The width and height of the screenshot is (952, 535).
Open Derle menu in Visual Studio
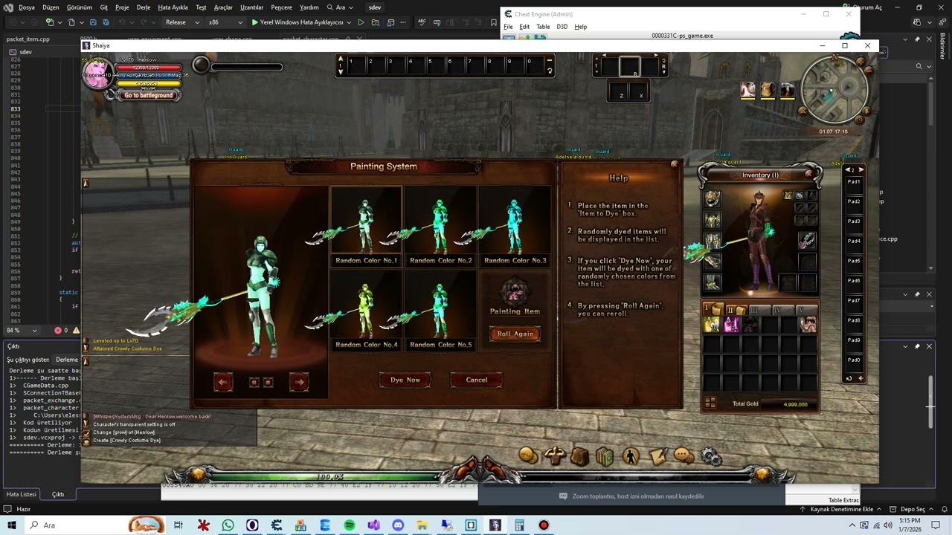[x=144, y=7]
